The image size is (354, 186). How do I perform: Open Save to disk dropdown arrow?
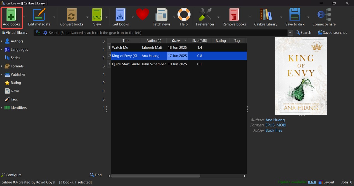point(308,17)
